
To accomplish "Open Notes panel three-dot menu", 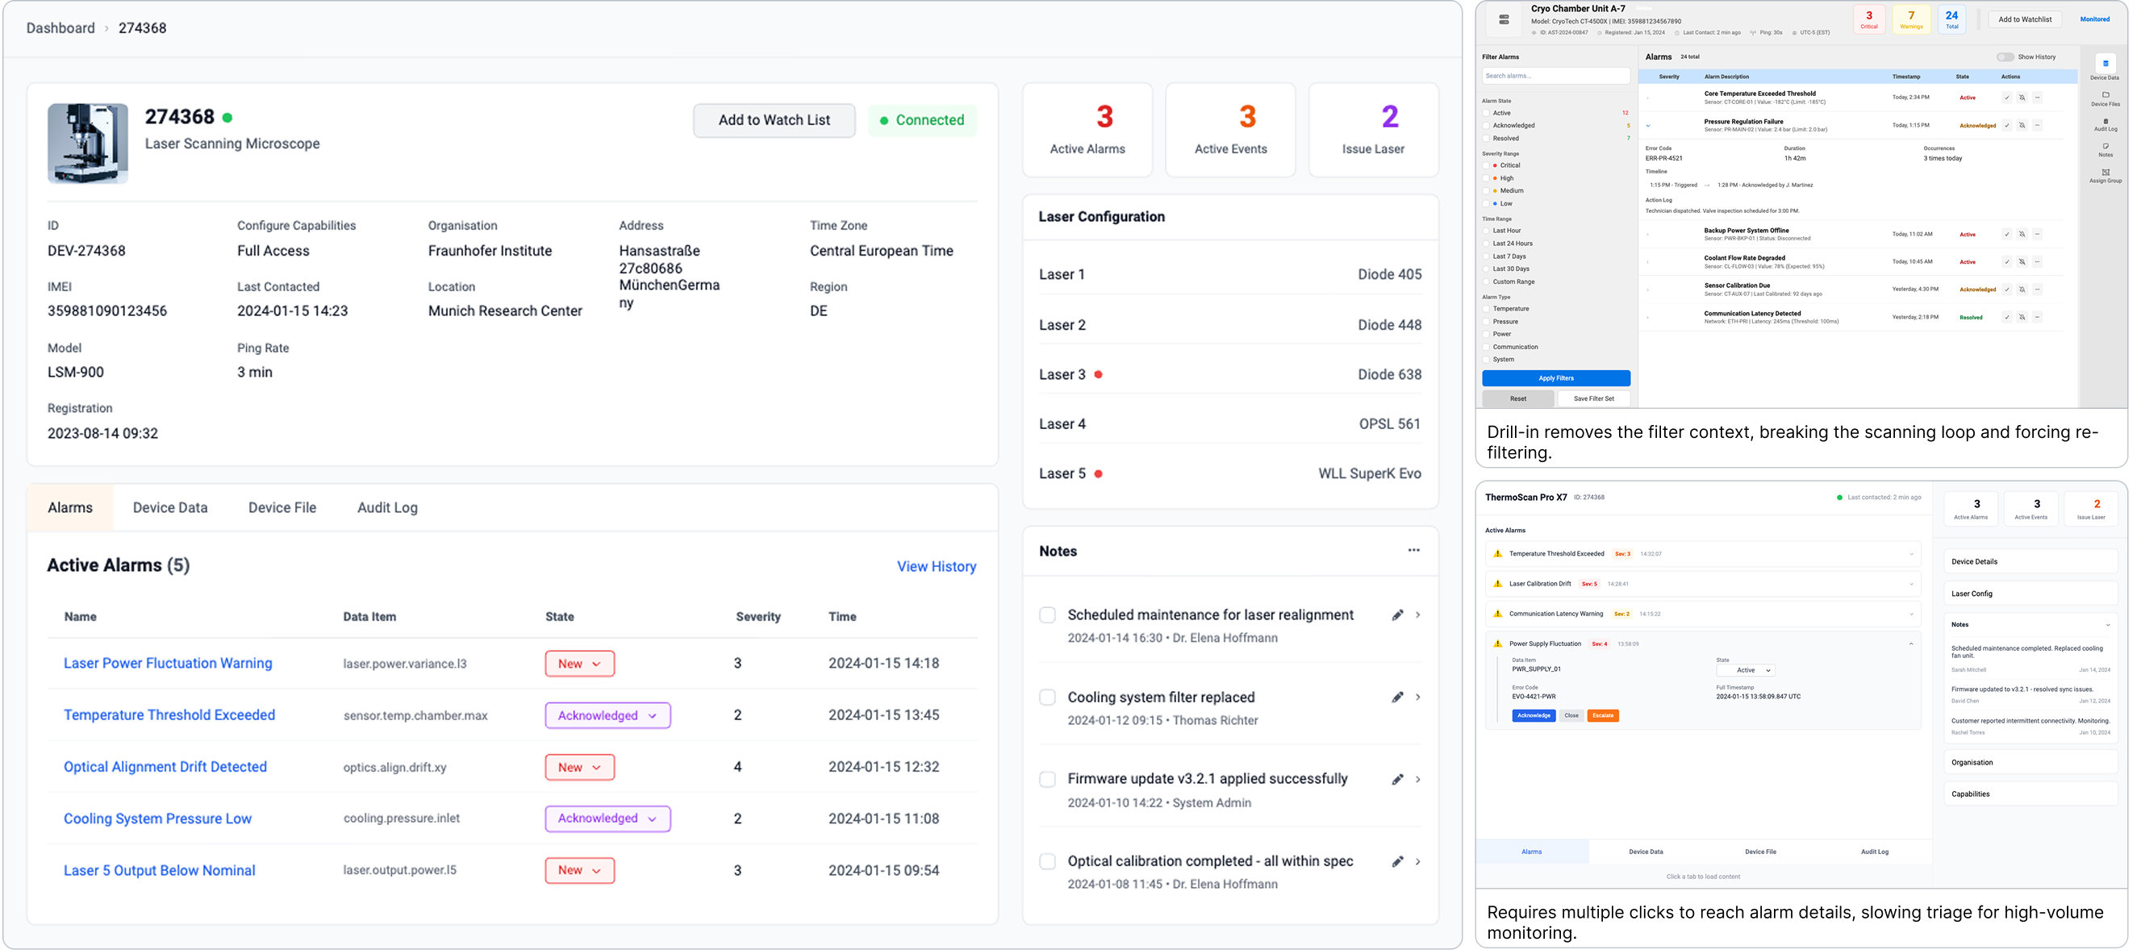I will 1413,550.
